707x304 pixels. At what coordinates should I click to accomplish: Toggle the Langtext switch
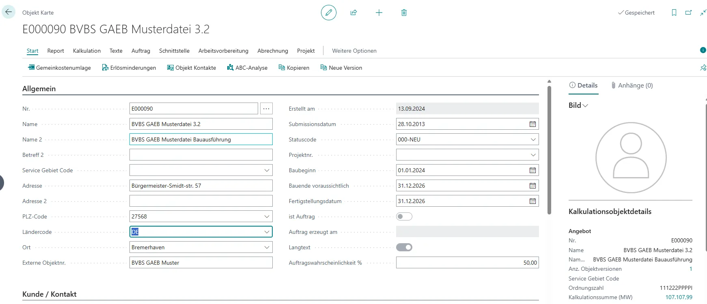tap(404, 247)
